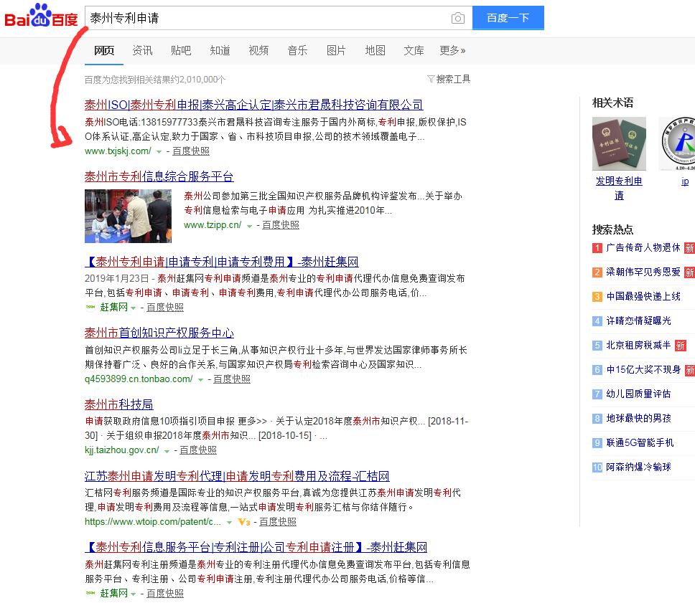
Task: Click the www.txjskj.com/ URL
Action: pos(118,151)
